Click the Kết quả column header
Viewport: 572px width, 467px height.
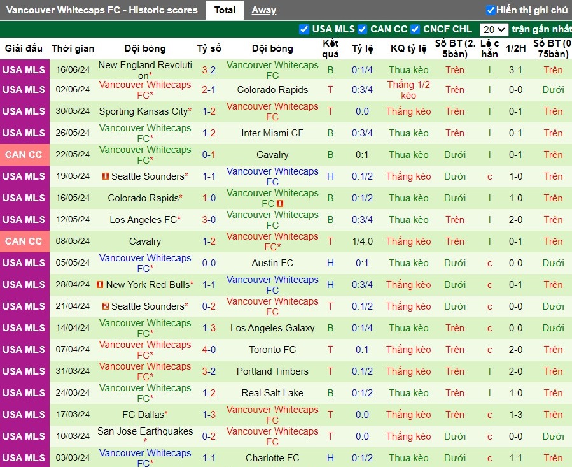(x=330, y=48)
